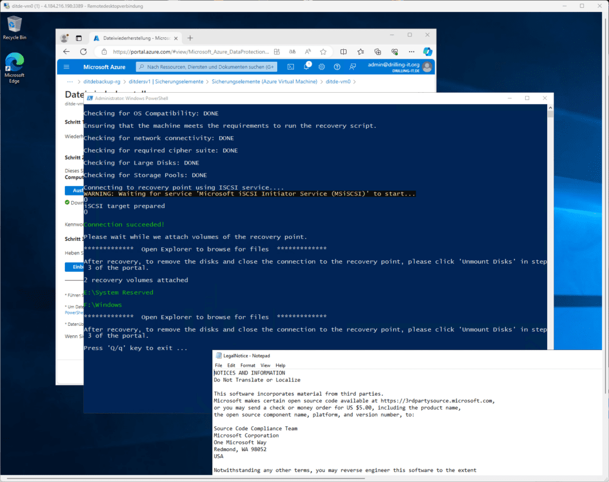Screen dimensions: 609x482
Task: Click 'Connection succeeded!' text in PowerShell
Action: tap(124, 224)
